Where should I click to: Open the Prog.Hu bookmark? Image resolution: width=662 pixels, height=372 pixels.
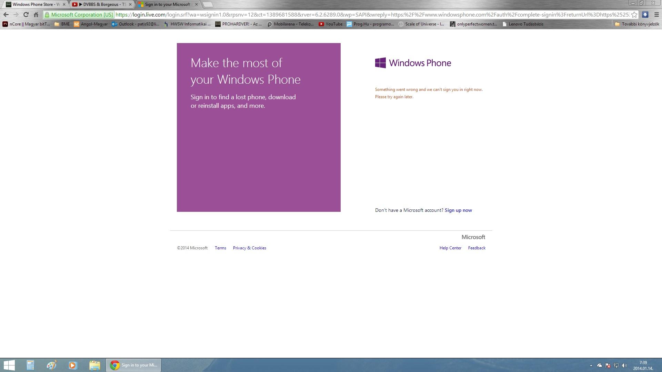tap(370, 24)
